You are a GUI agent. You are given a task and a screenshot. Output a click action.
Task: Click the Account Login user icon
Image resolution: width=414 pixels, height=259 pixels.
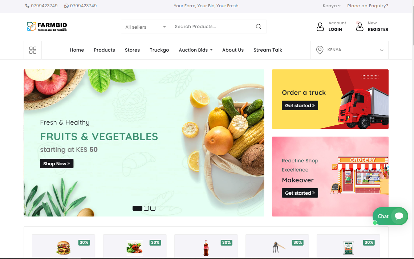pyautogui.click(x=320, y=27)
